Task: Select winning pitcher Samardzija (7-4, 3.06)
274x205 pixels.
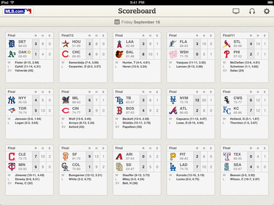Action: [x=84, y=63]
